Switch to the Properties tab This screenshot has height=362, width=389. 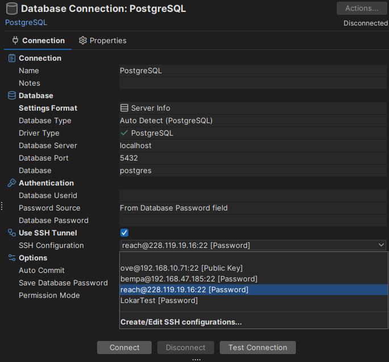click(102, 40)
